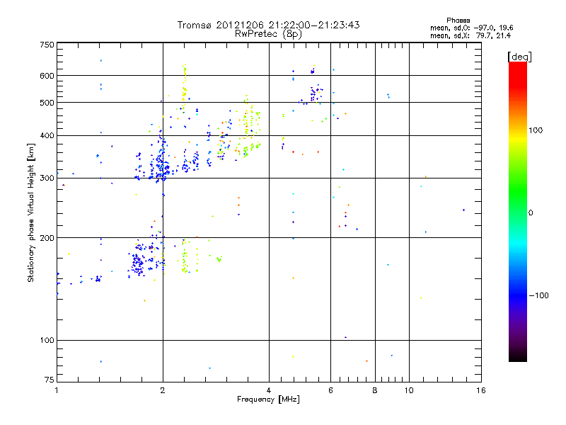Click the y-axis tick label '400'
The image size is (566, 425).
[47, 136]
